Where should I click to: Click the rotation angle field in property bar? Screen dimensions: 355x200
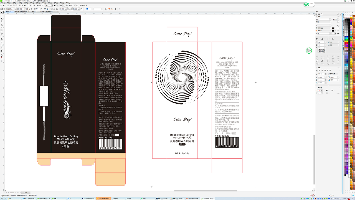[x=38, y=9]
